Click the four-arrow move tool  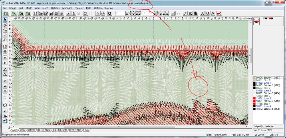click(5, 51)
